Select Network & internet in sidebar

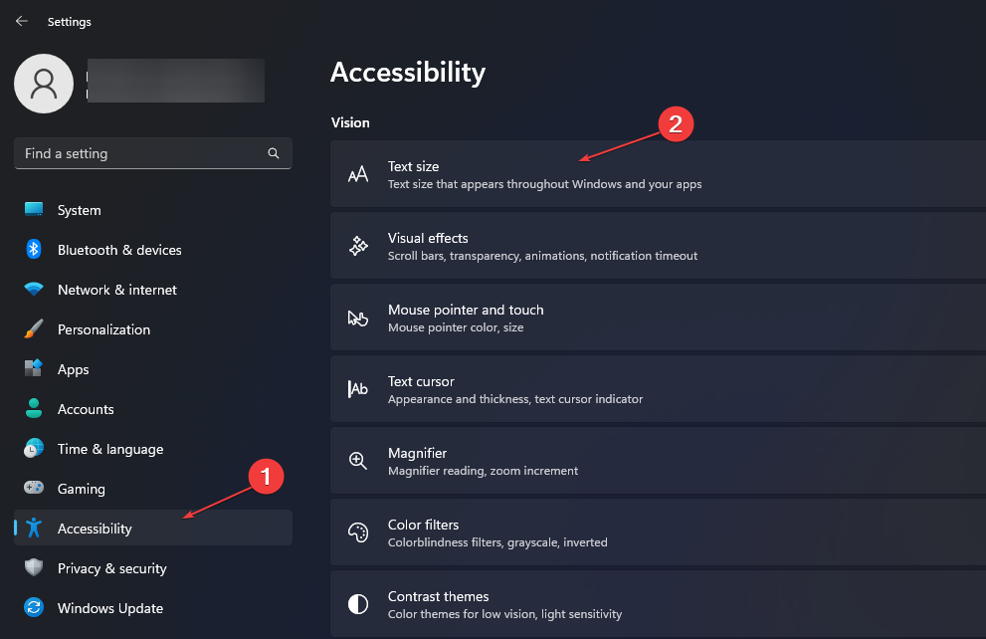point(153,290)
